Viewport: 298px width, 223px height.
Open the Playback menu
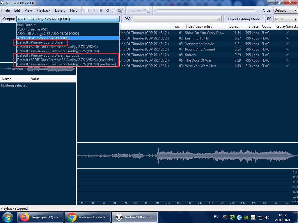(43, 10)
